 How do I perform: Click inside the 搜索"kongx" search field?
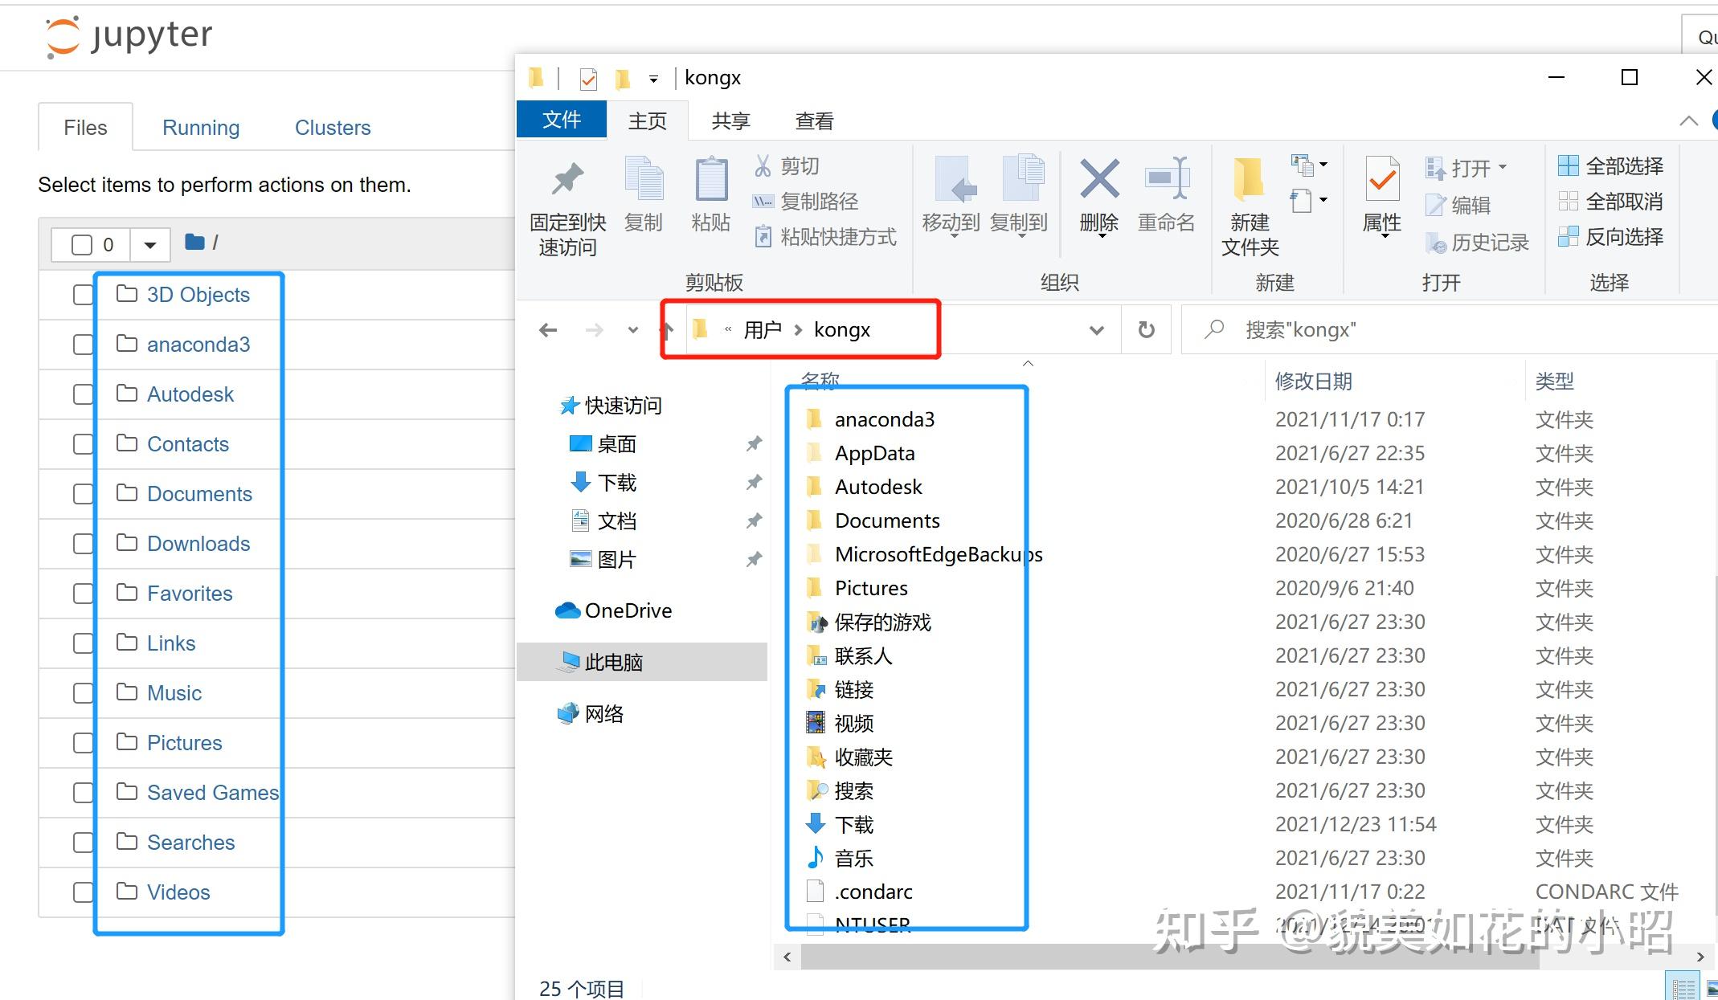1366,329
